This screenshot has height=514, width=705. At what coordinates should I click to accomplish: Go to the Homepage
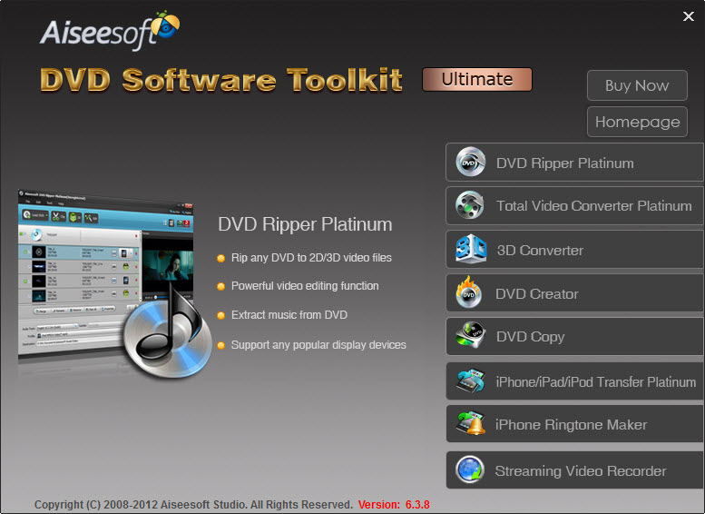coord(637,122)
